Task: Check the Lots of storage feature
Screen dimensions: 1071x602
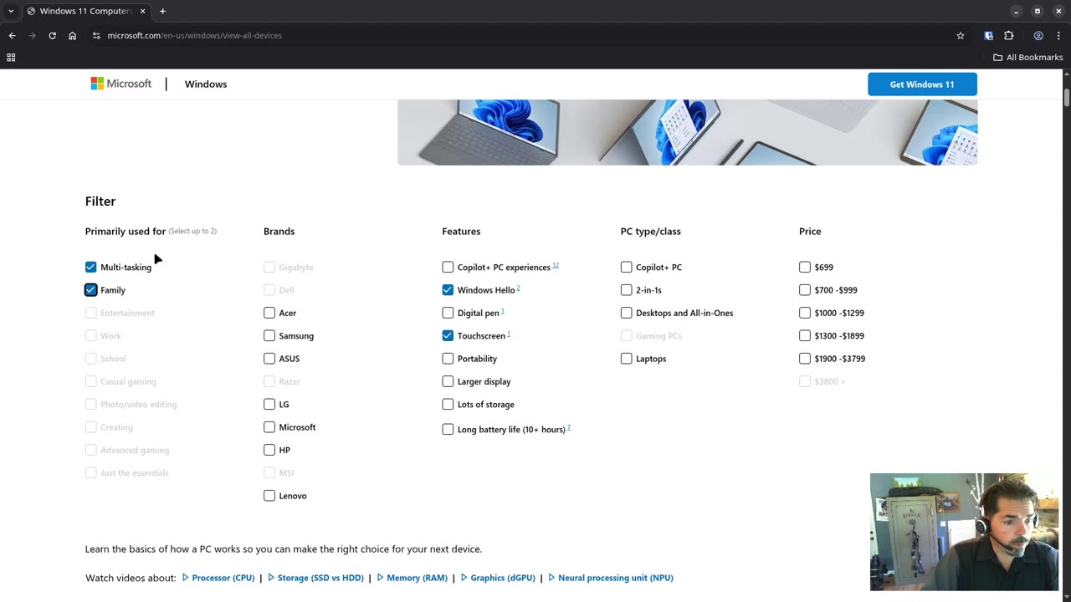Action: (448, 404)
